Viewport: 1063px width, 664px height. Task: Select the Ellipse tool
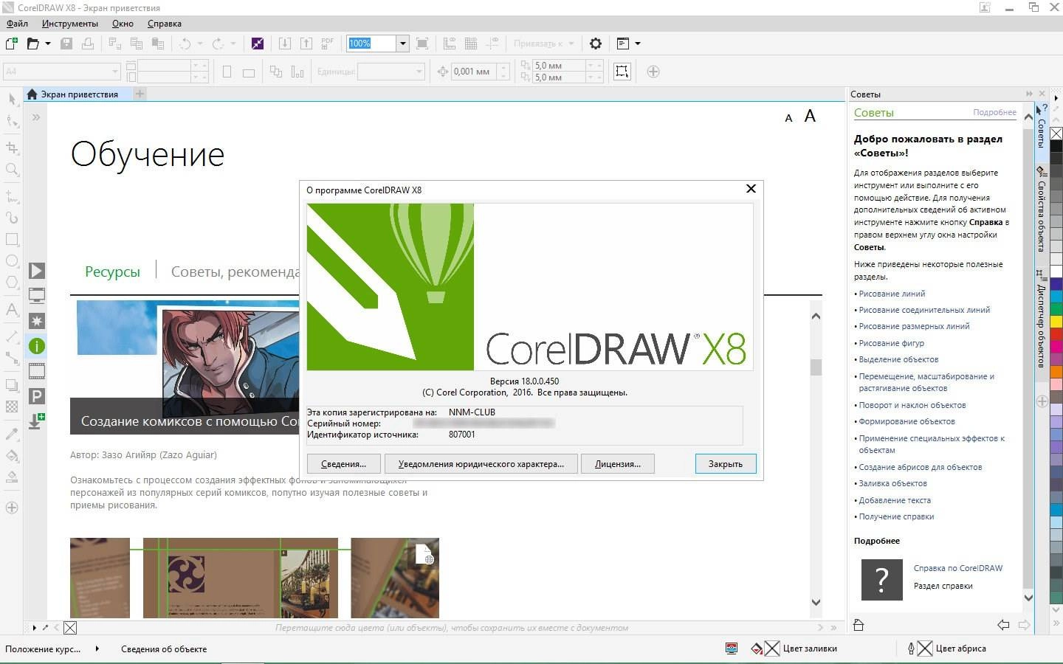pos(12,261)
